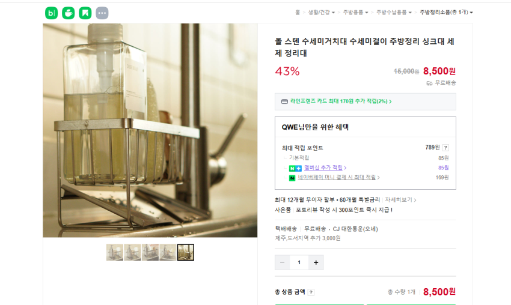Click the N+ membership badge icon
Image resolution: width=511 pixels, height=305 pixels.
coord(295,168)
